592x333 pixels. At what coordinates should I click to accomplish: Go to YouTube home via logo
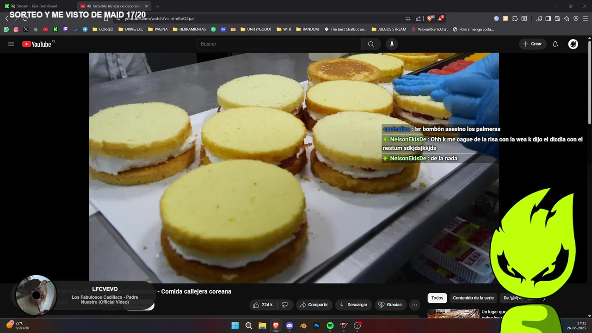pyautogui.click(x=37, y=44)
